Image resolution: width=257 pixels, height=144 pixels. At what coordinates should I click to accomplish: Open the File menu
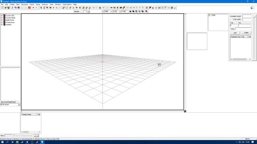[2, 4]
